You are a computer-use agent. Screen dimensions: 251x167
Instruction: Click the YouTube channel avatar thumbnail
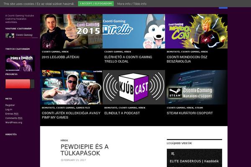tap(10, 35)
